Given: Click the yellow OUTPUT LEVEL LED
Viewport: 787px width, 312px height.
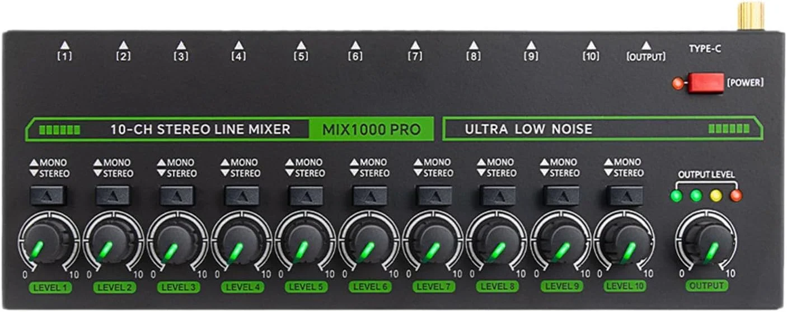Looking at the screenshot, I should click(716, 196).
